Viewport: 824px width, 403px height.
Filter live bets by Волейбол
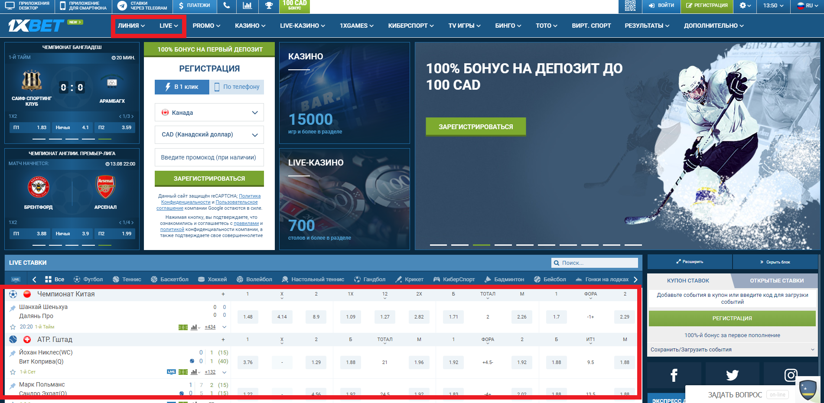coord(254,279)
